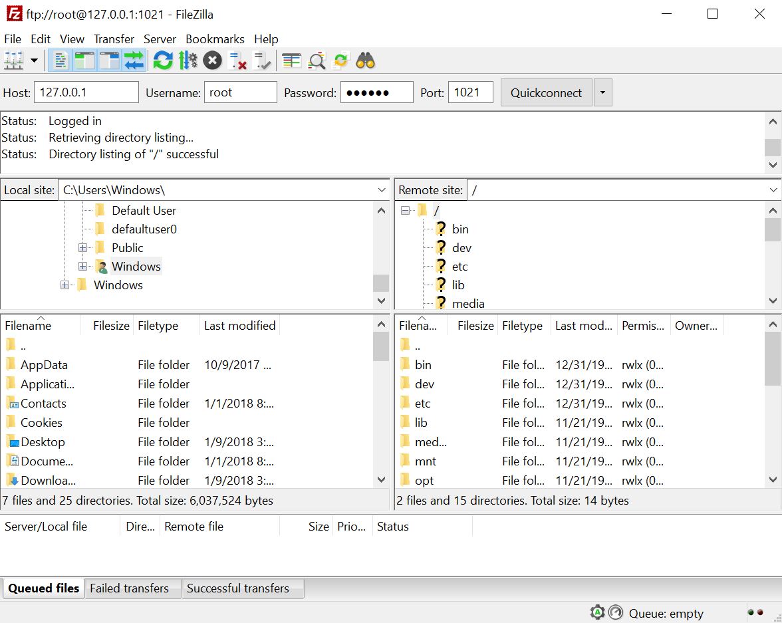Open the Site Manager icon
Viewport: 782px width, 623px height.
pyautogui.click(x=14, y=61)
